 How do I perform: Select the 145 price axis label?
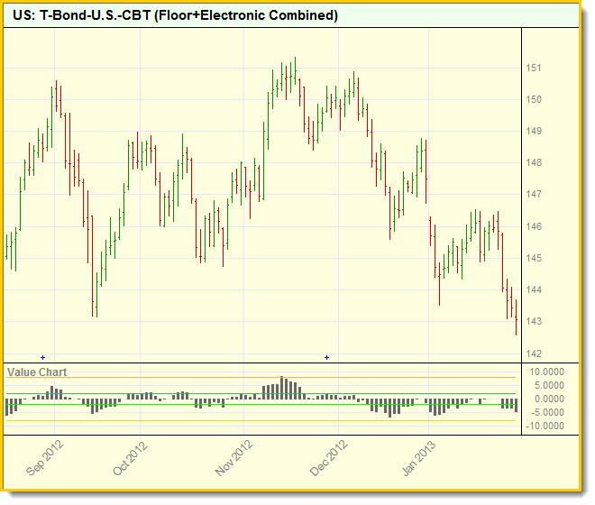[x=534, y=259]
